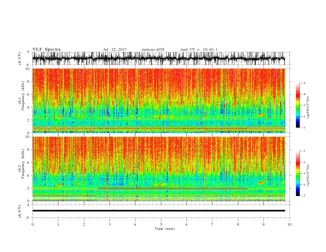The height and width of the screenshot is (252, 326).
Task: Click the 'VLF Spectra' title text
Action: pyautogui.click(x=47, y=49)
